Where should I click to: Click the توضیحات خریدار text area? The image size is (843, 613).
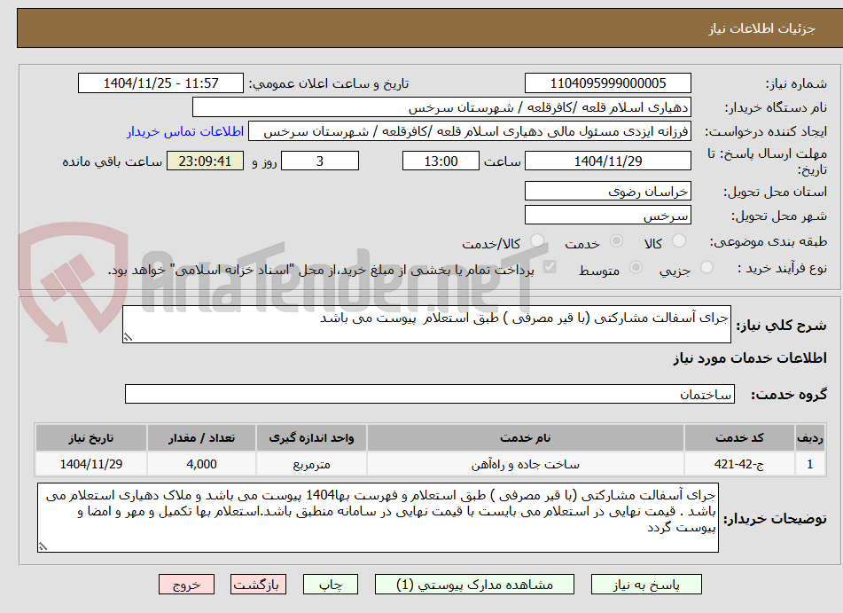click(378, 517)
